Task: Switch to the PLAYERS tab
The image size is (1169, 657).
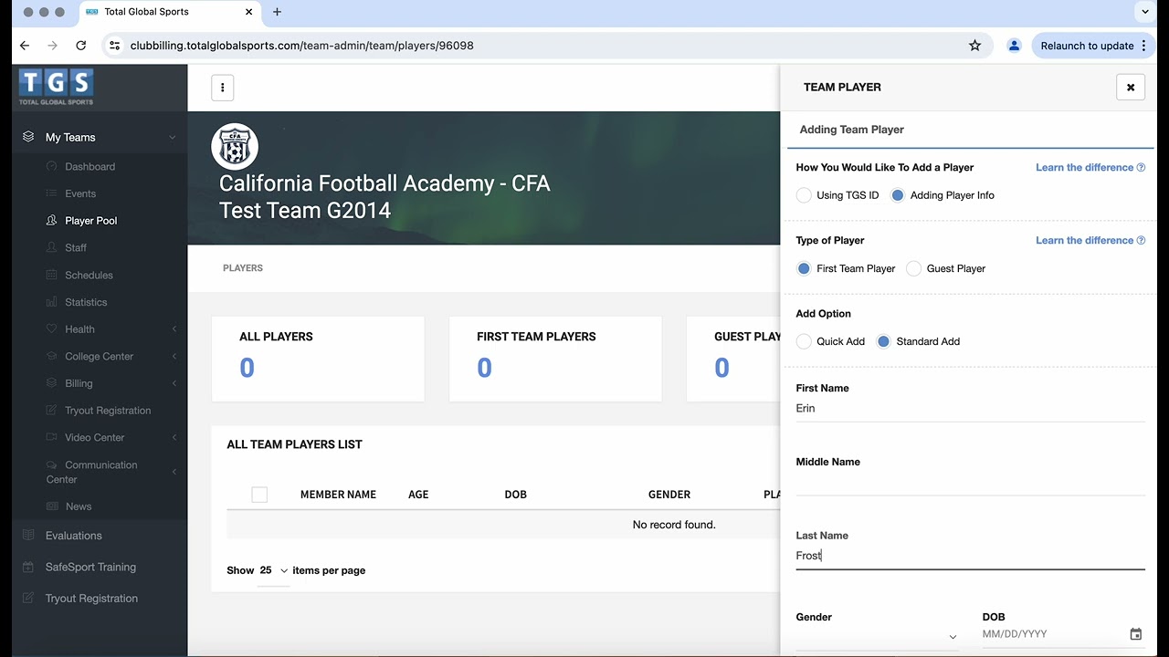Action: pos(243,268)
